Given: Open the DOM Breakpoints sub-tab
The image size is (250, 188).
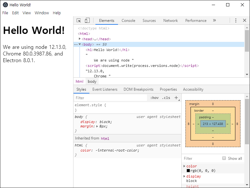Looking at the screenshot, I should click(x=138, y=89).
